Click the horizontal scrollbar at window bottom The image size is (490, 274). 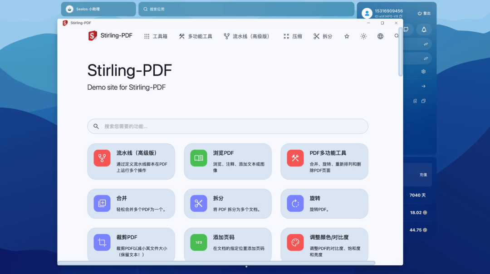click(216, 263)
